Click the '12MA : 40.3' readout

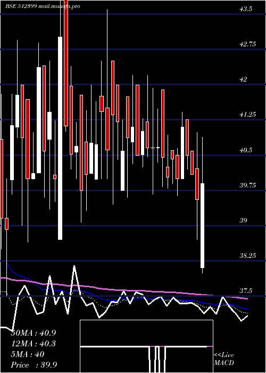coord(34,344)
